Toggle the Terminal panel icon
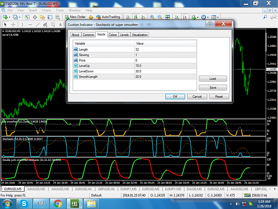The width and height of the screenshot is (278, 209). pos(50,17)
